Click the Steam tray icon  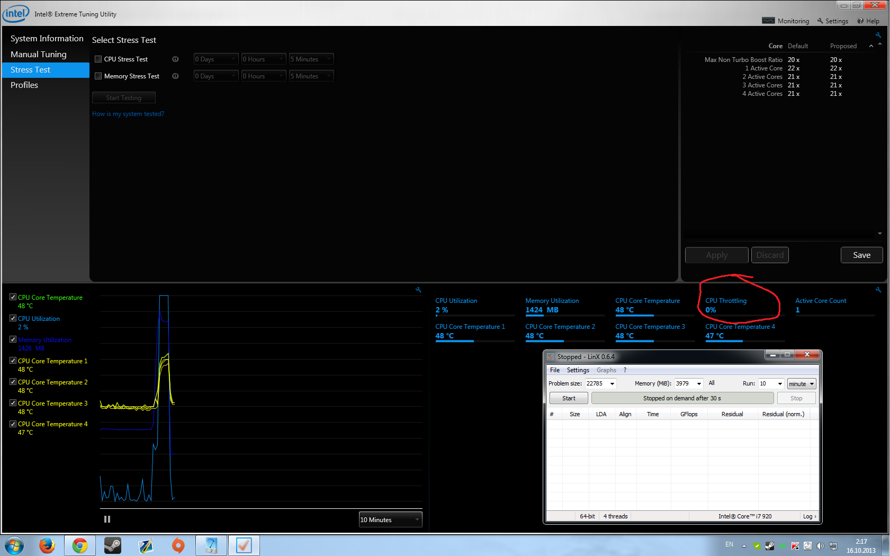coord(770,546)
